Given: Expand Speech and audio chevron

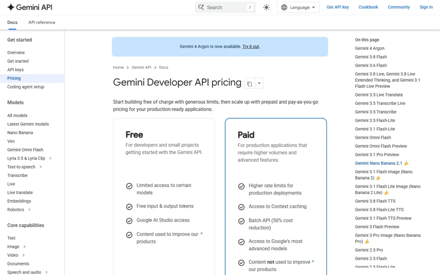Looking at the screenshot, I should point(46,272).
